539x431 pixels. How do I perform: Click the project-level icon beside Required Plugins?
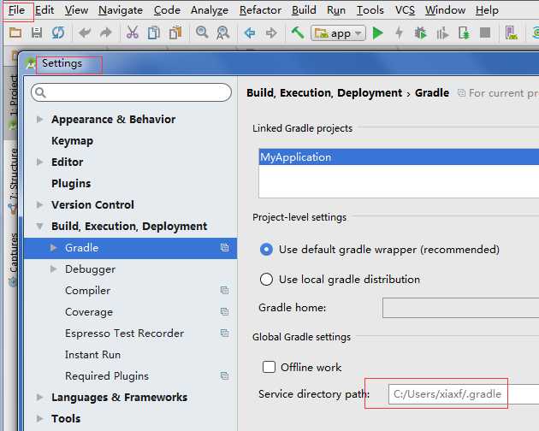pyautogui.click(x=224, y=375)
